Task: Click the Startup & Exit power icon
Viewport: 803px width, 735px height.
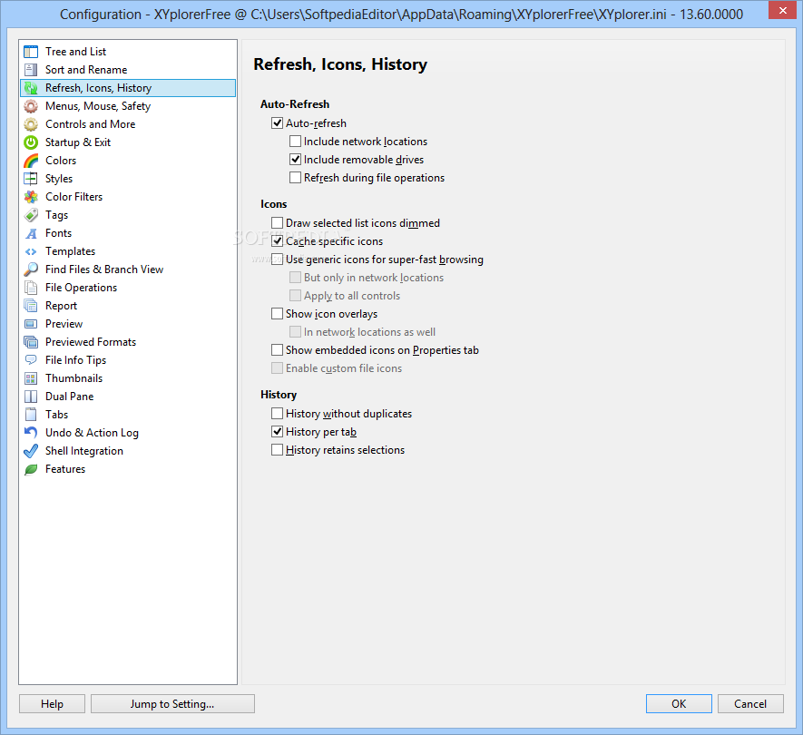Action: (x=31, y=142)
